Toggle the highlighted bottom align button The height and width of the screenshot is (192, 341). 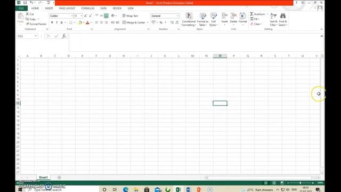click(106, 15)
